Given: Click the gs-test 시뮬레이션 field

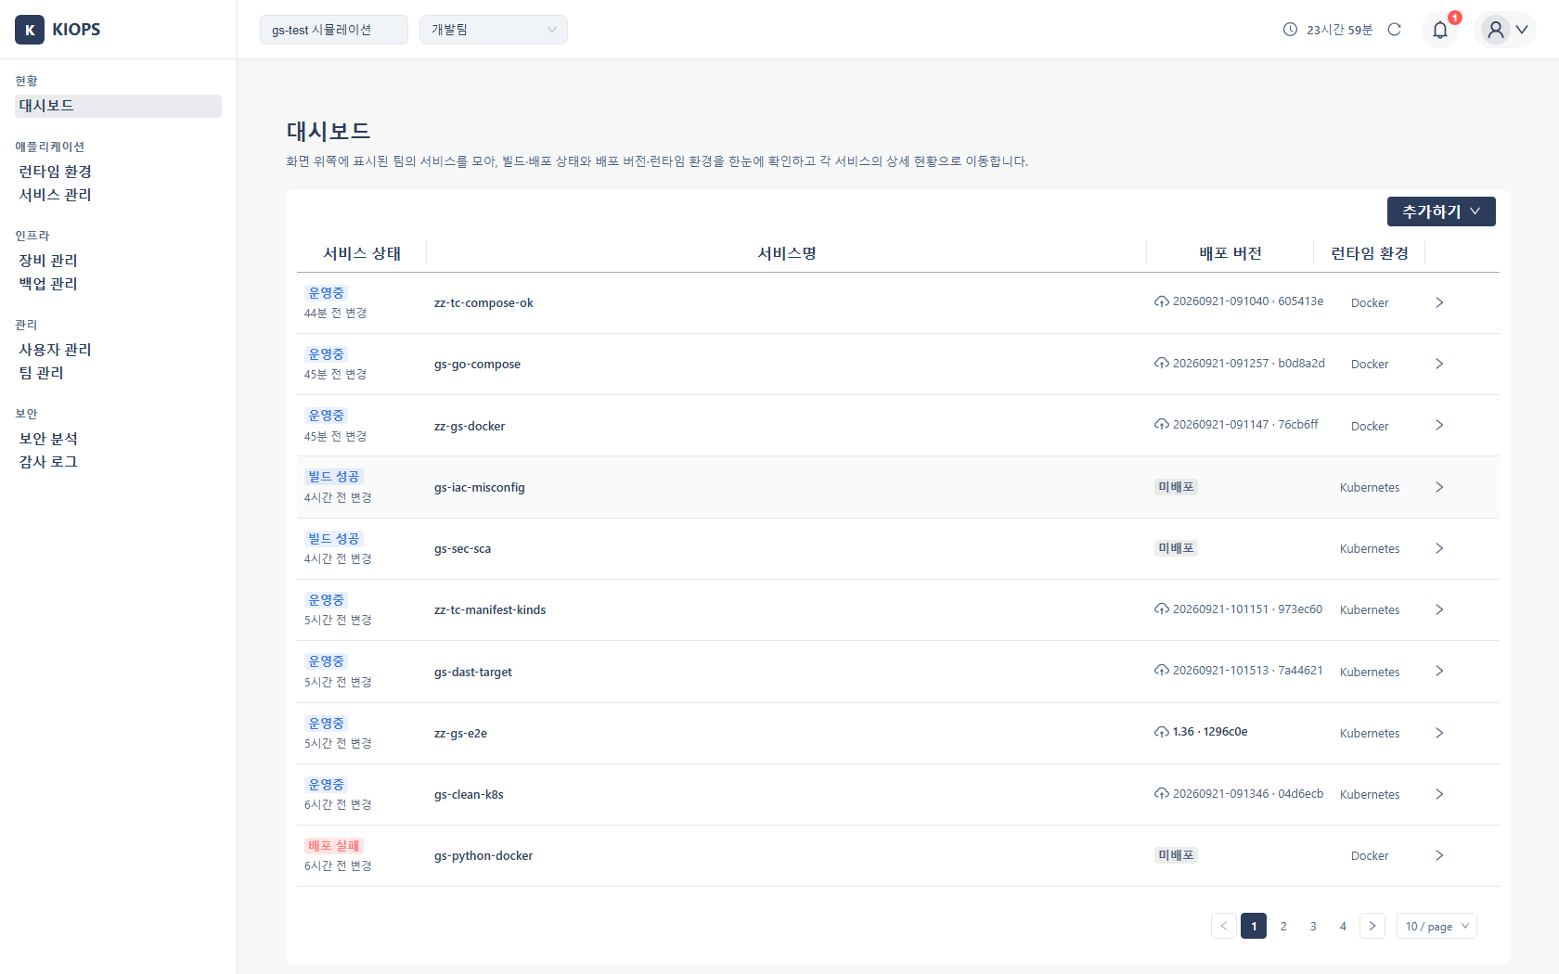Looking at the screenshot, I should tap(334, 30).
